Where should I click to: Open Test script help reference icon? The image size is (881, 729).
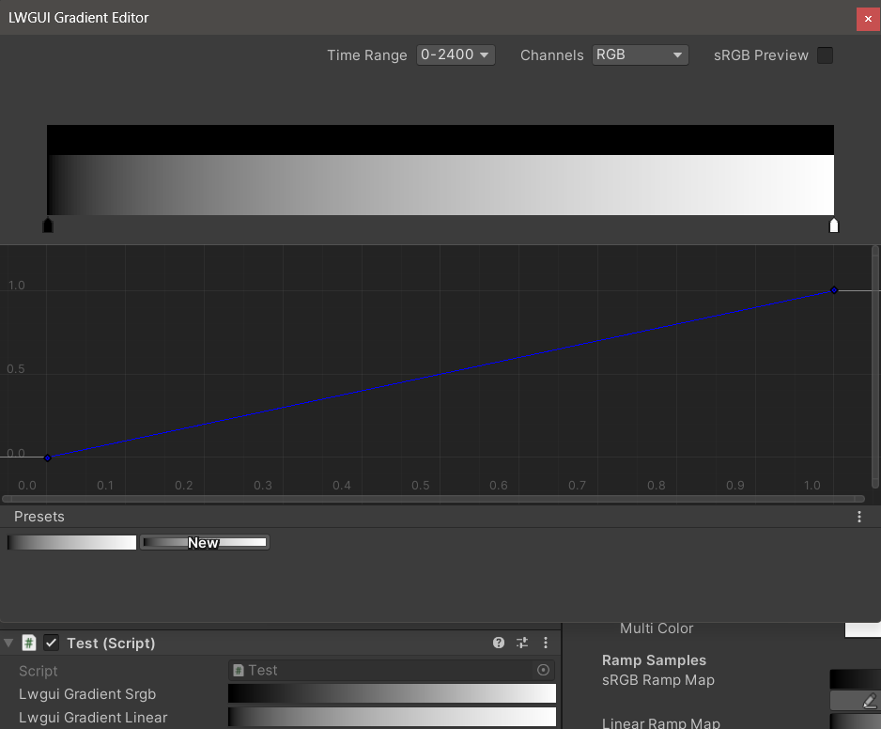coord(499,644)
